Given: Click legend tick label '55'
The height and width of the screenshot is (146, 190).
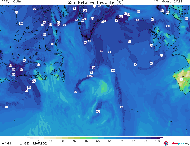Looking at the screenshot, I should [98, 141].
